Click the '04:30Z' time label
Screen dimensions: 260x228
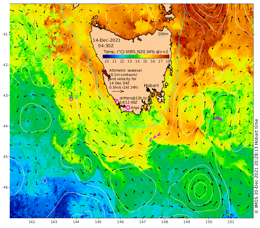(106, 46)
